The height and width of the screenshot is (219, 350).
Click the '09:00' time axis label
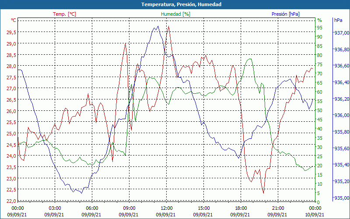pyautogui.click(x=129, y=208)
